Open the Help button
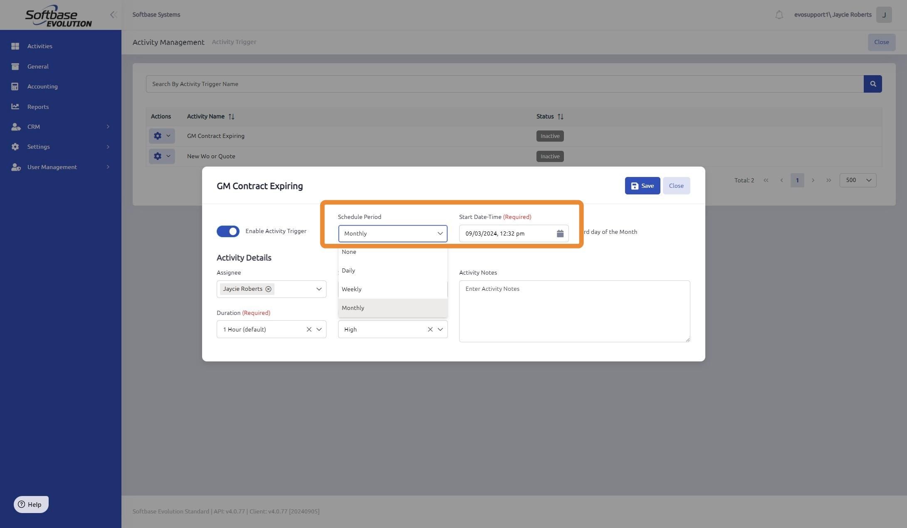The height and width of the screenshot is (528, 907). [31, 504]
